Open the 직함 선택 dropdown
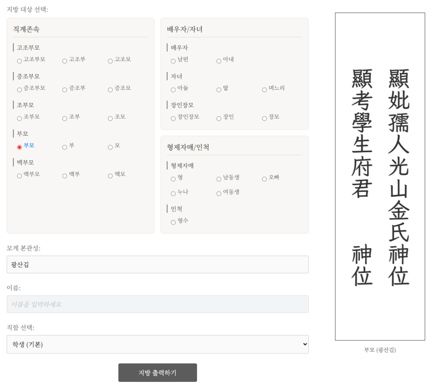433x387 pixels. tap(157, 344)
